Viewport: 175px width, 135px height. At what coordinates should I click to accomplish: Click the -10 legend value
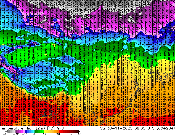pyautogui.click(x=25, y=134)
